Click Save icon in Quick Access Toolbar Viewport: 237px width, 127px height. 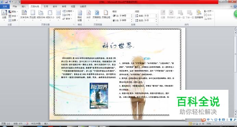pyautogui.click(x=6, y=2)
